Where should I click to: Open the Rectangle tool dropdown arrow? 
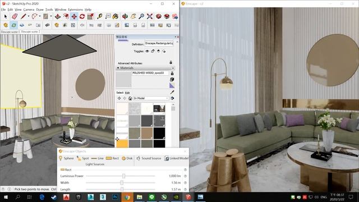(x=51, y=16)
